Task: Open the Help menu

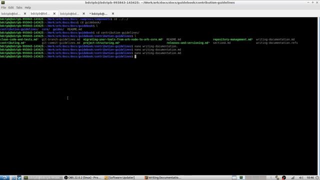Action: tap(28, 7)
